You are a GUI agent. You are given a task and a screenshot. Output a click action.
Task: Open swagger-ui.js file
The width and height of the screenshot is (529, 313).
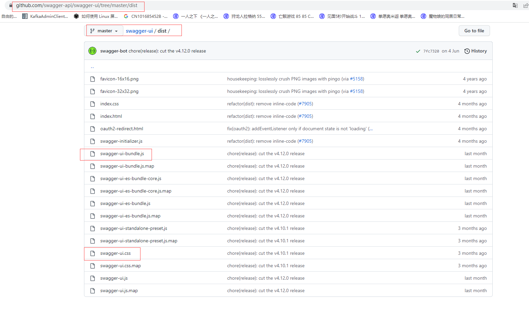point(114,278)
